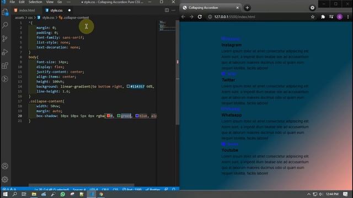This screenshot has width=353, height=198.
Task: Click errors and warnings count in status bar
Action: pos(9,190)
